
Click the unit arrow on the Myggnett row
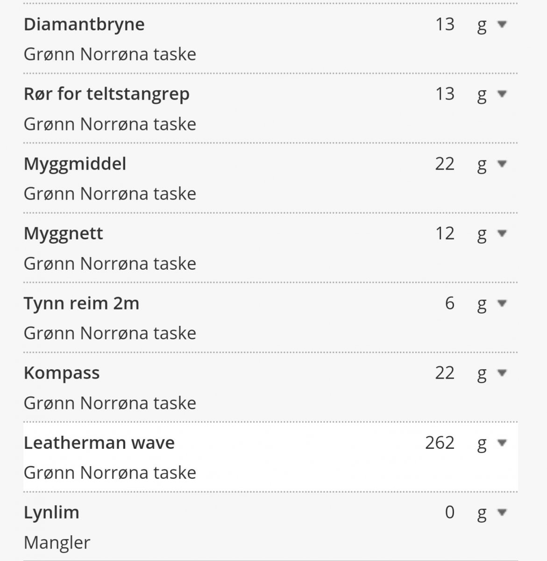[502, 233]
